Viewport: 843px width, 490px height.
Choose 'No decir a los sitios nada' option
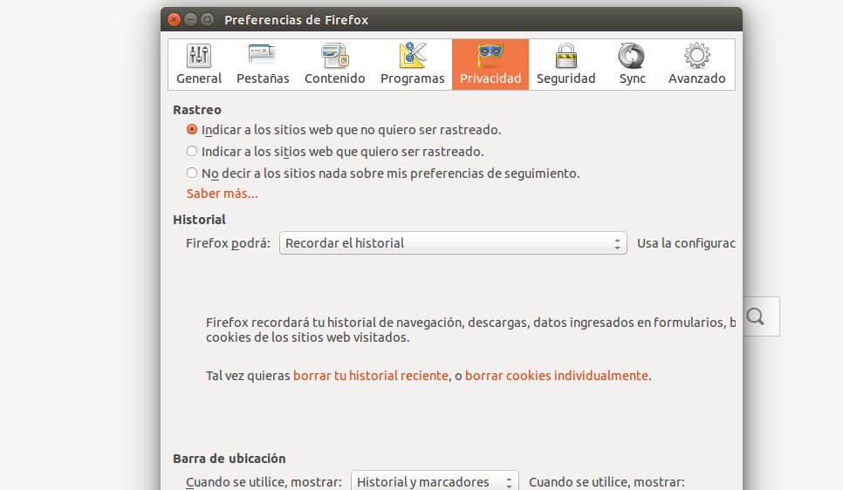click(192, 173)
